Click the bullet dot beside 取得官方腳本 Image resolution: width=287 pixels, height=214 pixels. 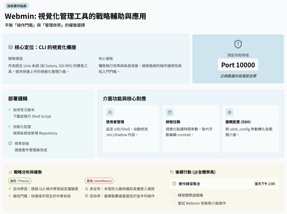(x=9, y=110)
